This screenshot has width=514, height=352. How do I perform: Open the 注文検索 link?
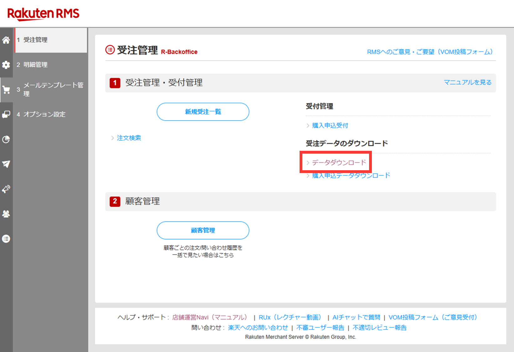coord(129,138)
